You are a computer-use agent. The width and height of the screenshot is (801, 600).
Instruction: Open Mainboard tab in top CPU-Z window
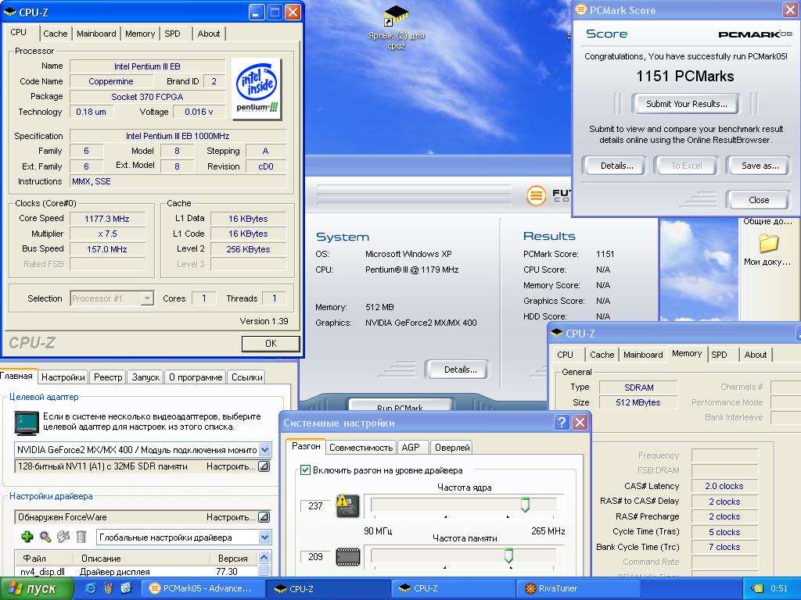(x=96, y=34)
